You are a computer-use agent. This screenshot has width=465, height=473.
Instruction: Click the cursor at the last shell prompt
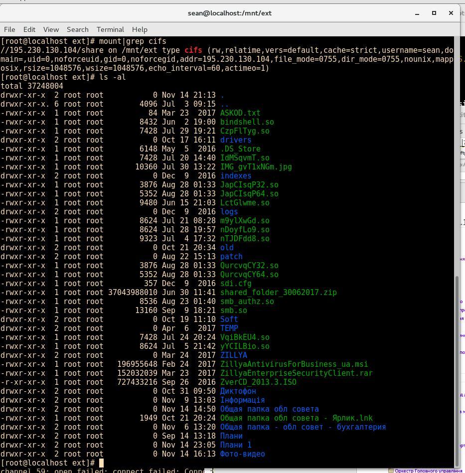(102, 463)
